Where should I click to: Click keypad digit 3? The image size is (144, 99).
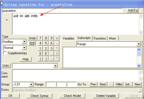(x=51, y=49)
